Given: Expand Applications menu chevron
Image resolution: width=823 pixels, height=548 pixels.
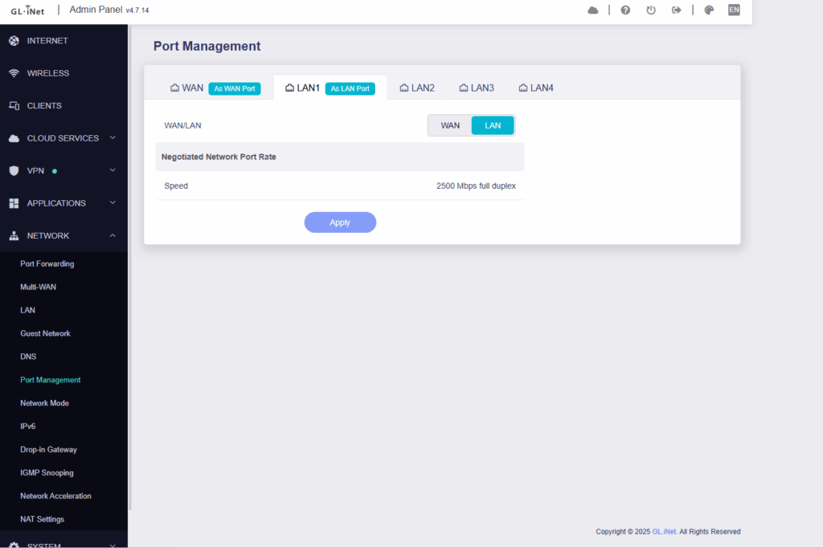Looking at the screenshot, I should click(113, 202).
